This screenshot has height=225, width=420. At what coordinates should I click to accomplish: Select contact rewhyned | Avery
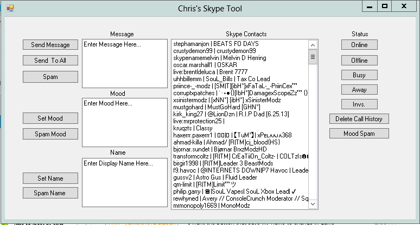pyautogui.click(x=240, y=198)
